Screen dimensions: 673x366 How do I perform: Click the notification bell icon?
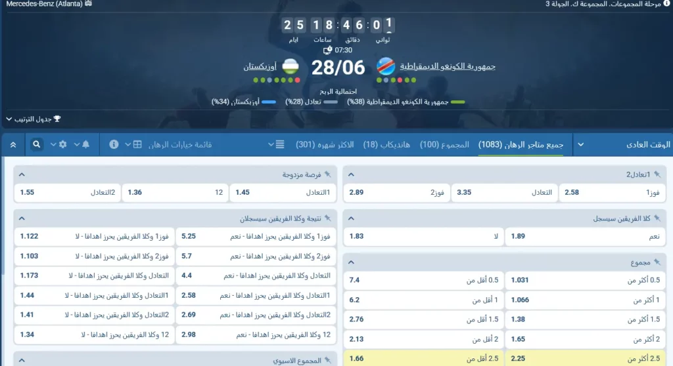tap(85, 144)
